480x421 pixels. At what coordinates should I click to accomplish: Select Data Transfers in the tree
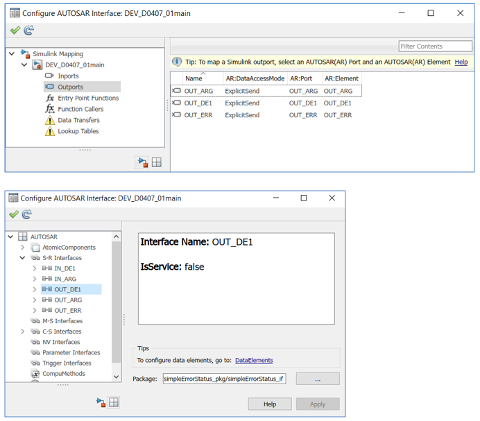(78, 120)
